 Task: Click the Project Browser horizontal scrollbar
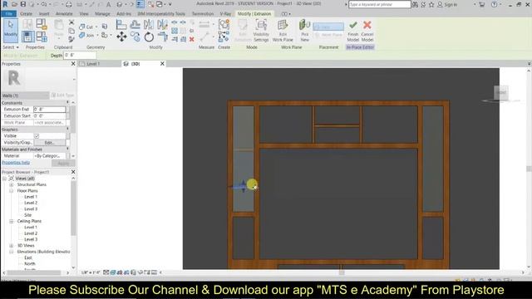pos(34,272)
